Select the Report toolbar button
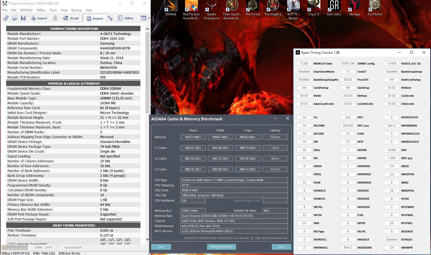The image size is (431, 255). 95,18
